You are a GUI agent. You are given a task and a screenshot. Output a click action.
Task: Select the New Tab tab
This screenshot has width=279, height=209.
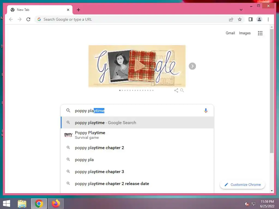40,10
